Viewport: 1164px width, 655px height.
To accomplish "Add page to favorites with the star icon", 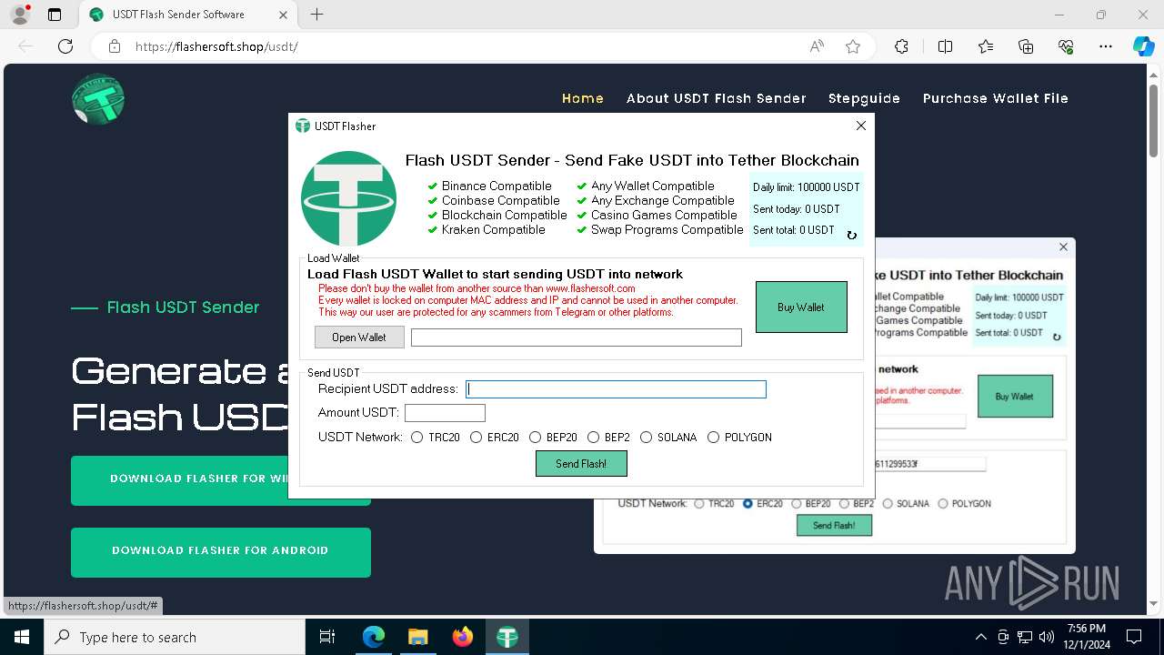I will click(853, 46).
